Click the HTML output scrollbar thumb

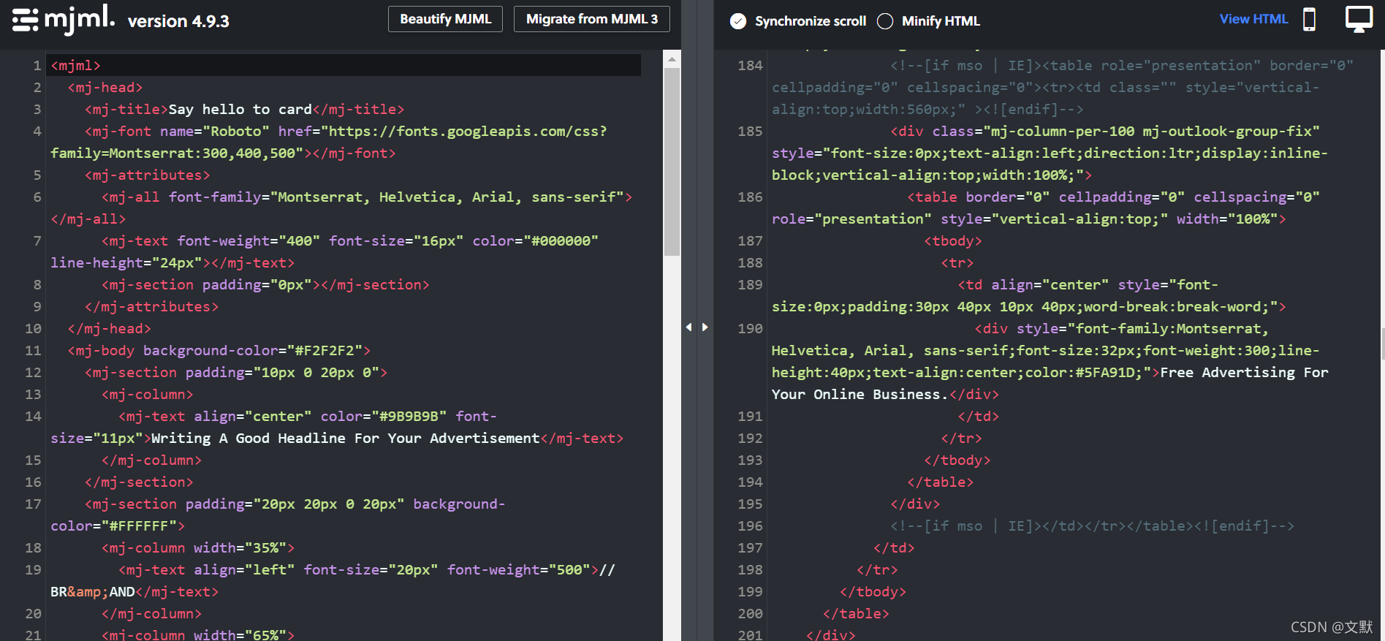click(x=1382, y=344)
